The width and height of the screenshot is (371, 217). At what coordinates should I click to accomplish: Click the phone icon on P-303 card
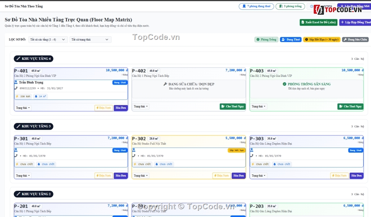click(x=251, y=156)
